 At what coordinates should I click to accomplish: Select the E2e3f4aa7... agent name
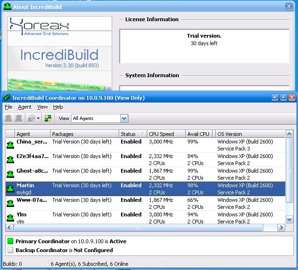(32, 156)
